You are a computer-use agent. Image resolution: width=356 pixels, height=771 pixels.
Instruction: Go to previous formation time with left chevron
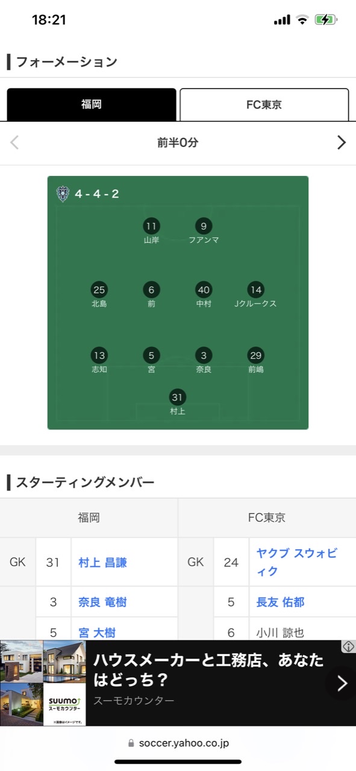pyautogui.click(x=15, y=143)
